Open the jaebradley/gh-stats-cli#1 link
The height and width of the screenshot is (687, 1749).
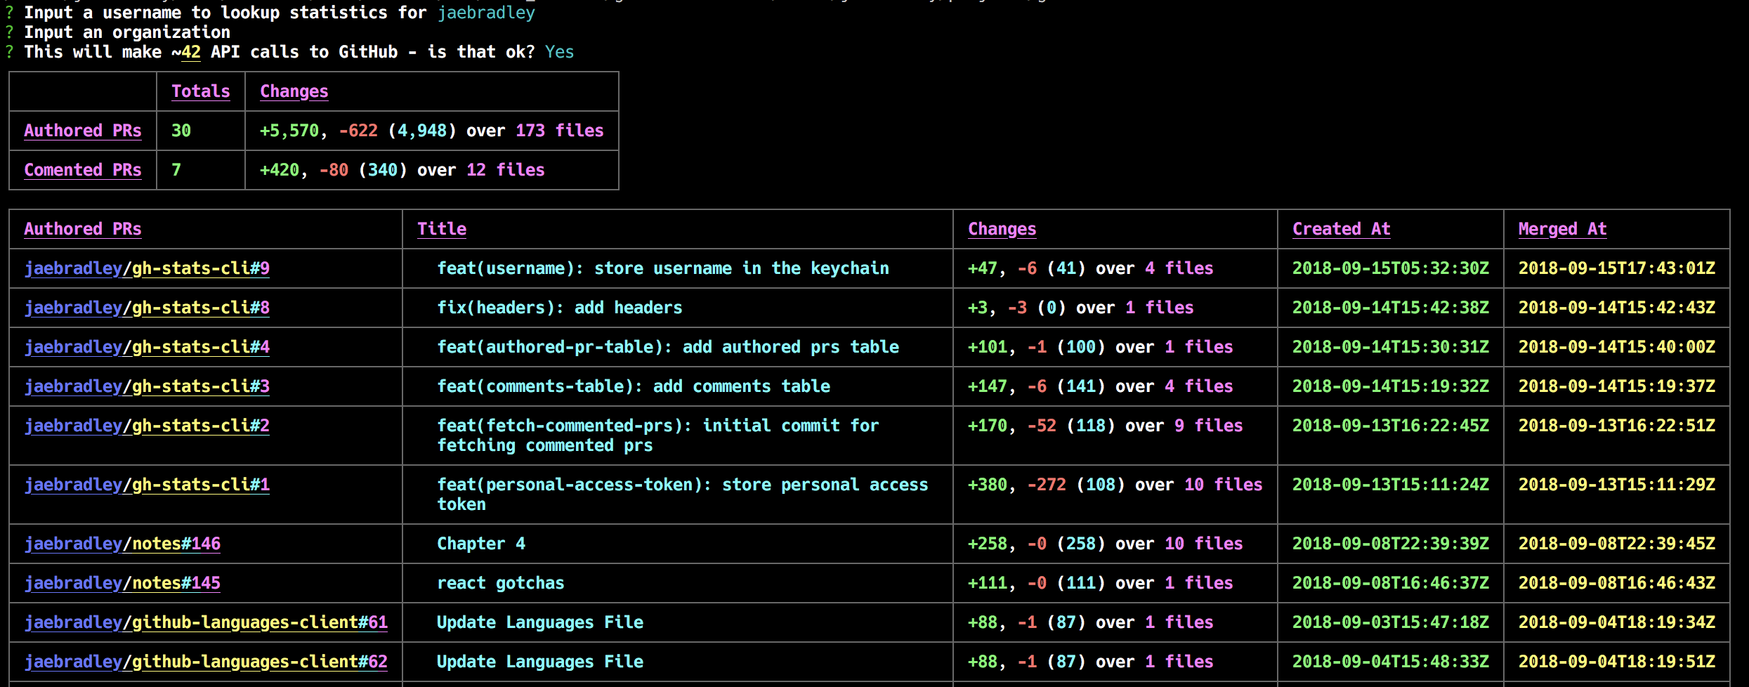click(147, 485)
